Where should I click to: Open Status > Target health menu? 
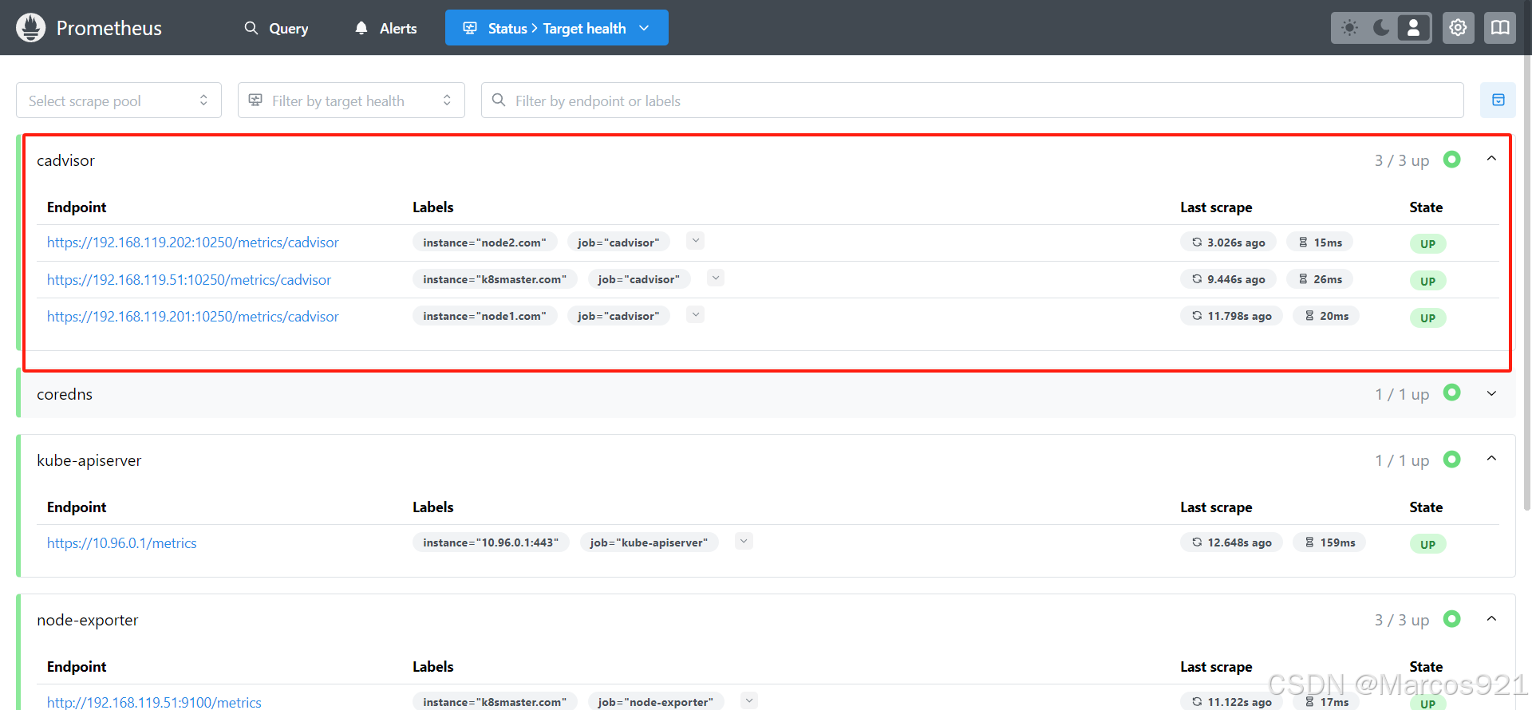click(x=557, y=28)
